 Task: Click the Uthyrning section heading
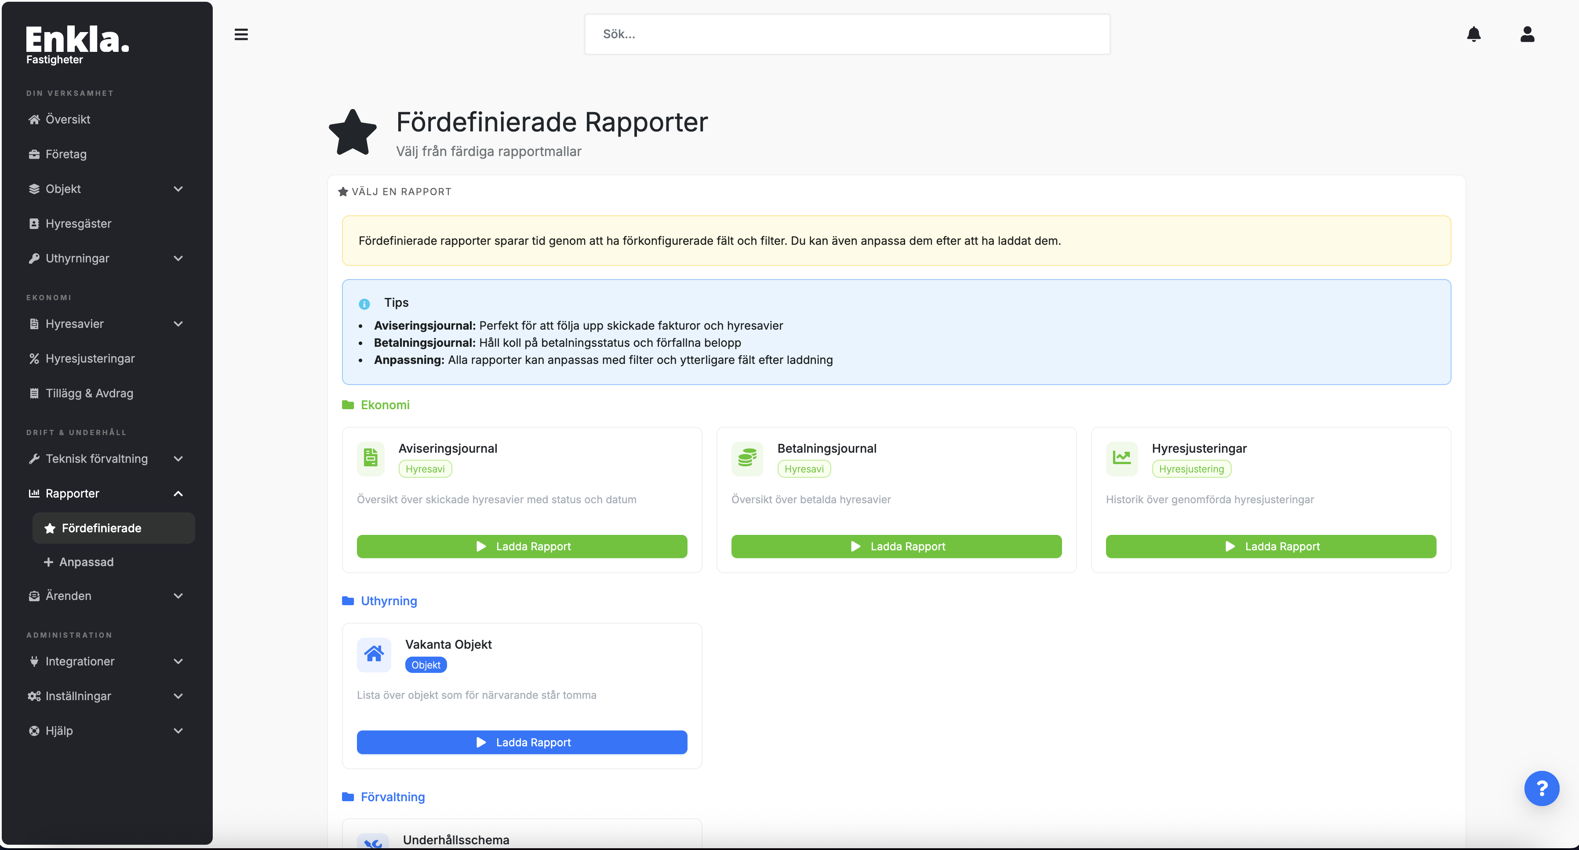point(389,601)
